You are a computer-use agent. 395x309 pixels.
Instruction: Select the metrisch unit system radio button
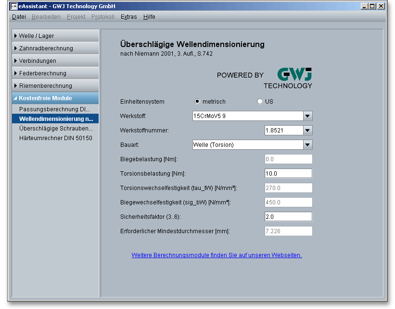pos(197,102)
